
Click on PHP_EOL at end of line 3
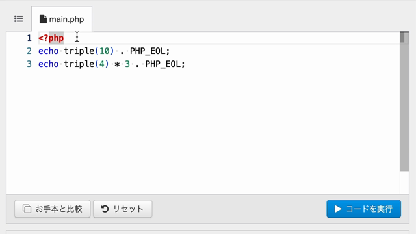(163, 64)
